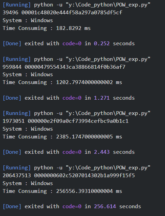Click the nonce value 1973051

(x=14, y=121)
